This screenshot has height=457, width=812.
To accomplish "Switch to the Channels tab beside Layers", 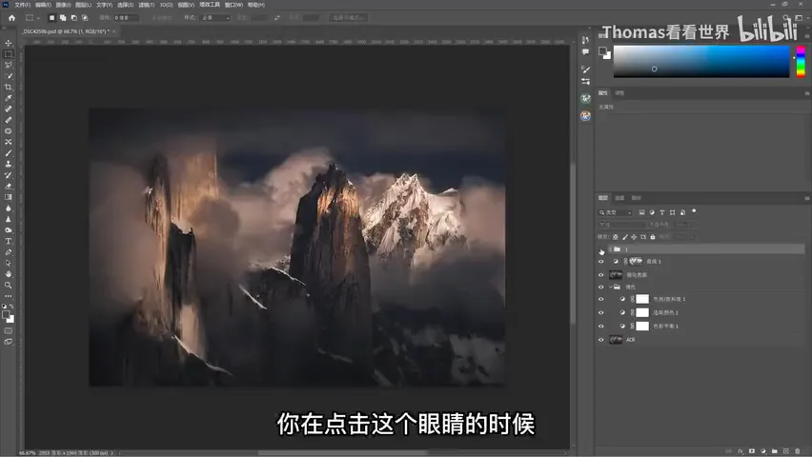I will click(619, 198).
